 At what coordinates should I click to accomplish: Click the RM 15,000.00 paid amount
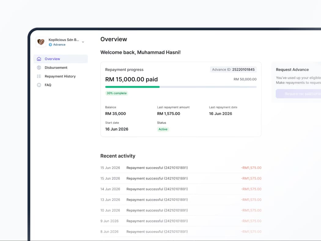point(131,80)
